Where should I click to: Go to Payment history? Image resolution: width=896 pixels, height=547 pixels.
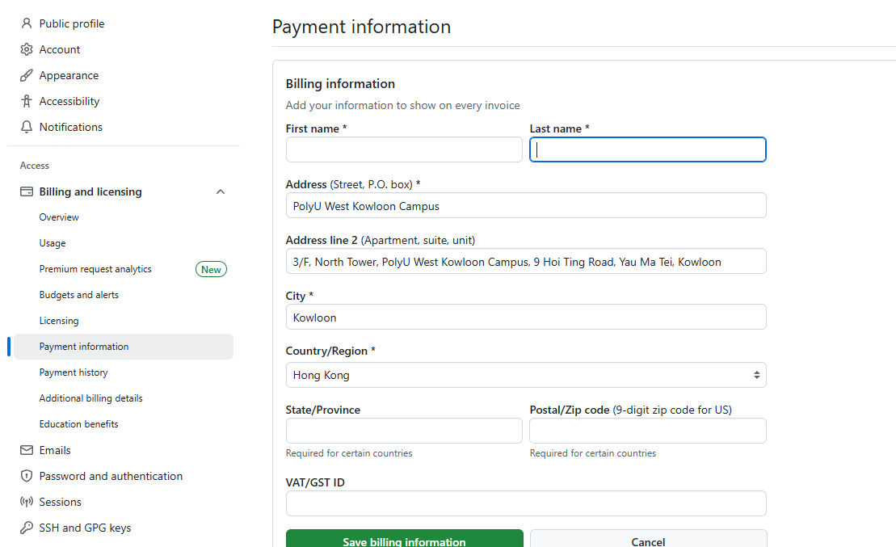pyautogui.click(x=74, y=372)
